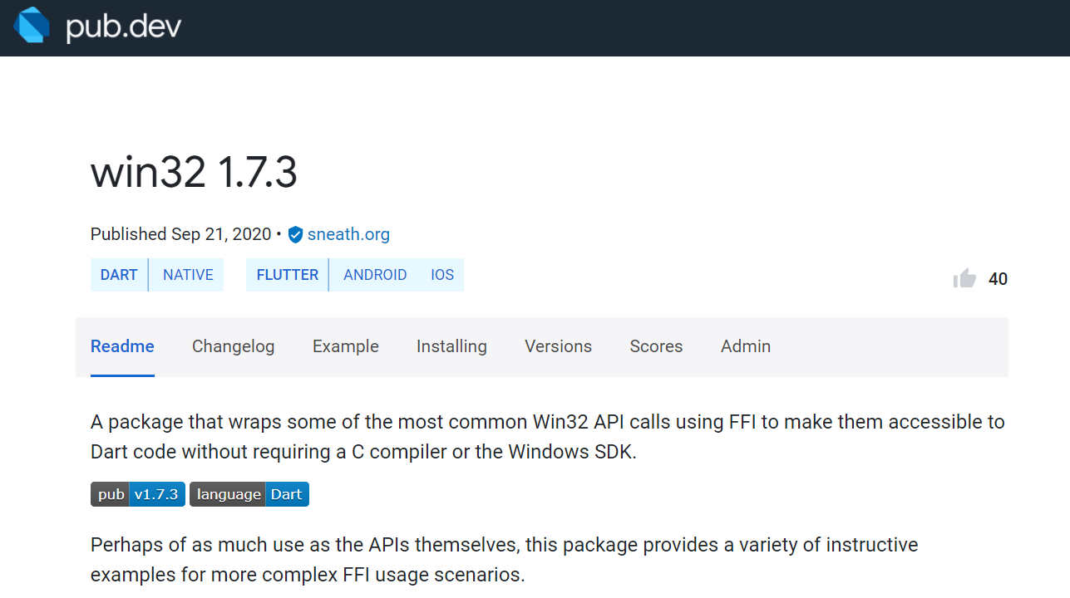Click the FLUTTER SDK tag
Screen dimensions: 1070x598
pos(288,275)
